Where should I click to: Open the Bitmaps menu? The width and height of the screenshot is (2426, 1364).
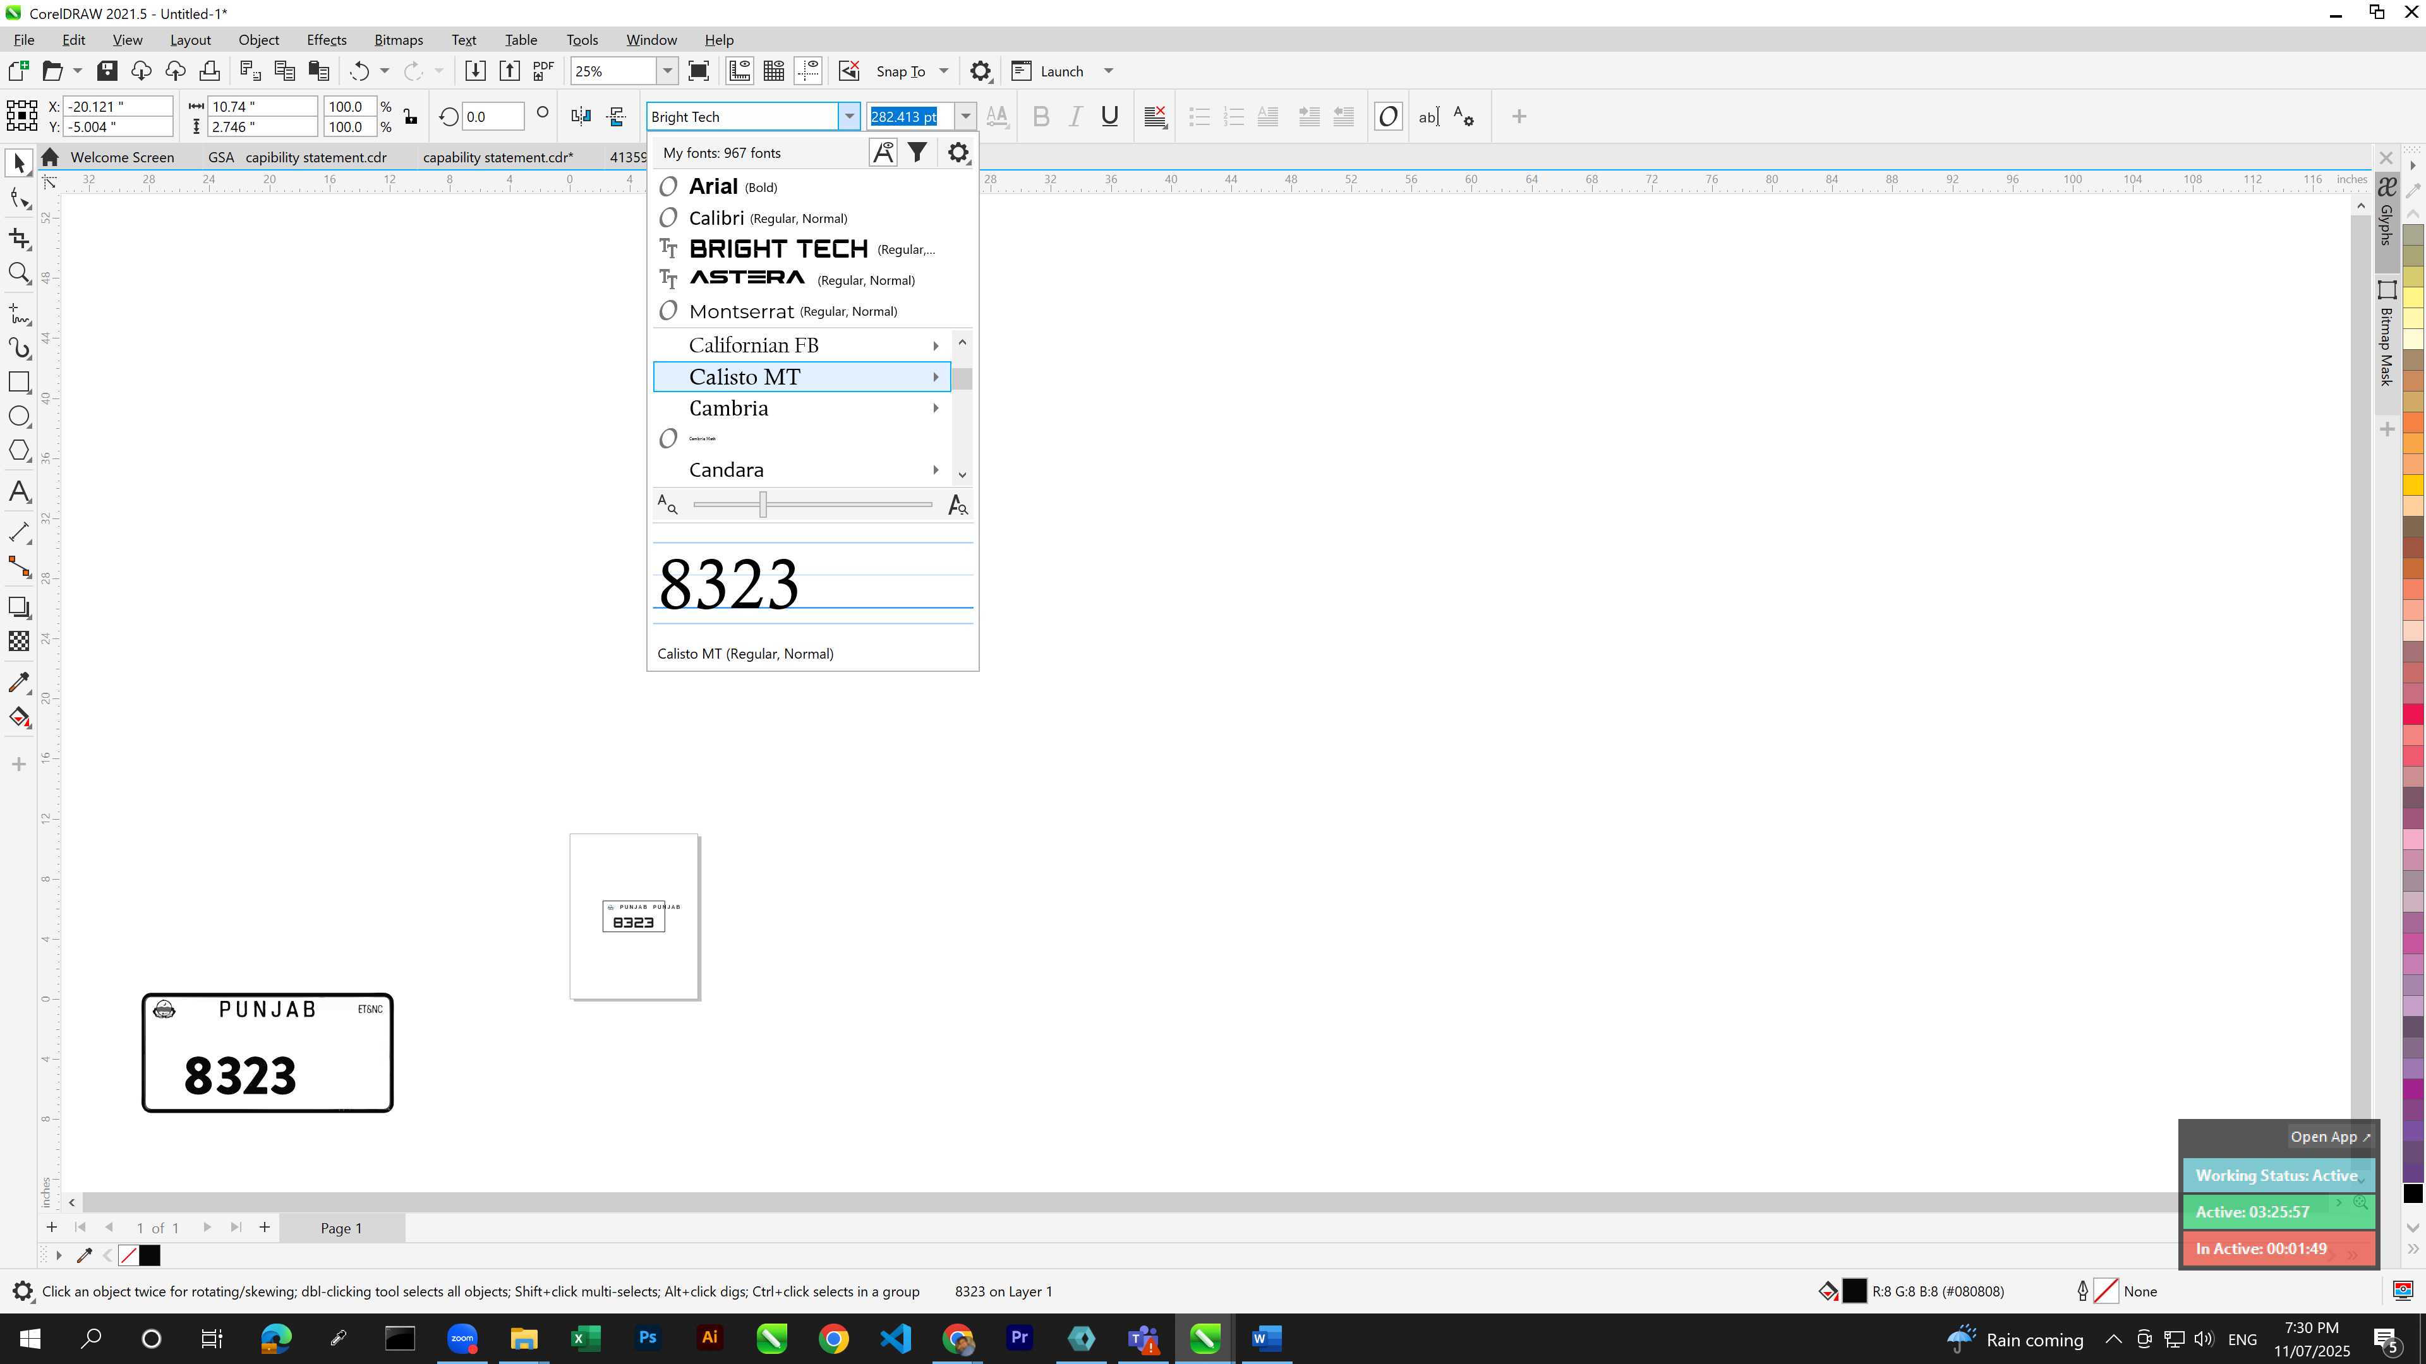pos(399,40)
